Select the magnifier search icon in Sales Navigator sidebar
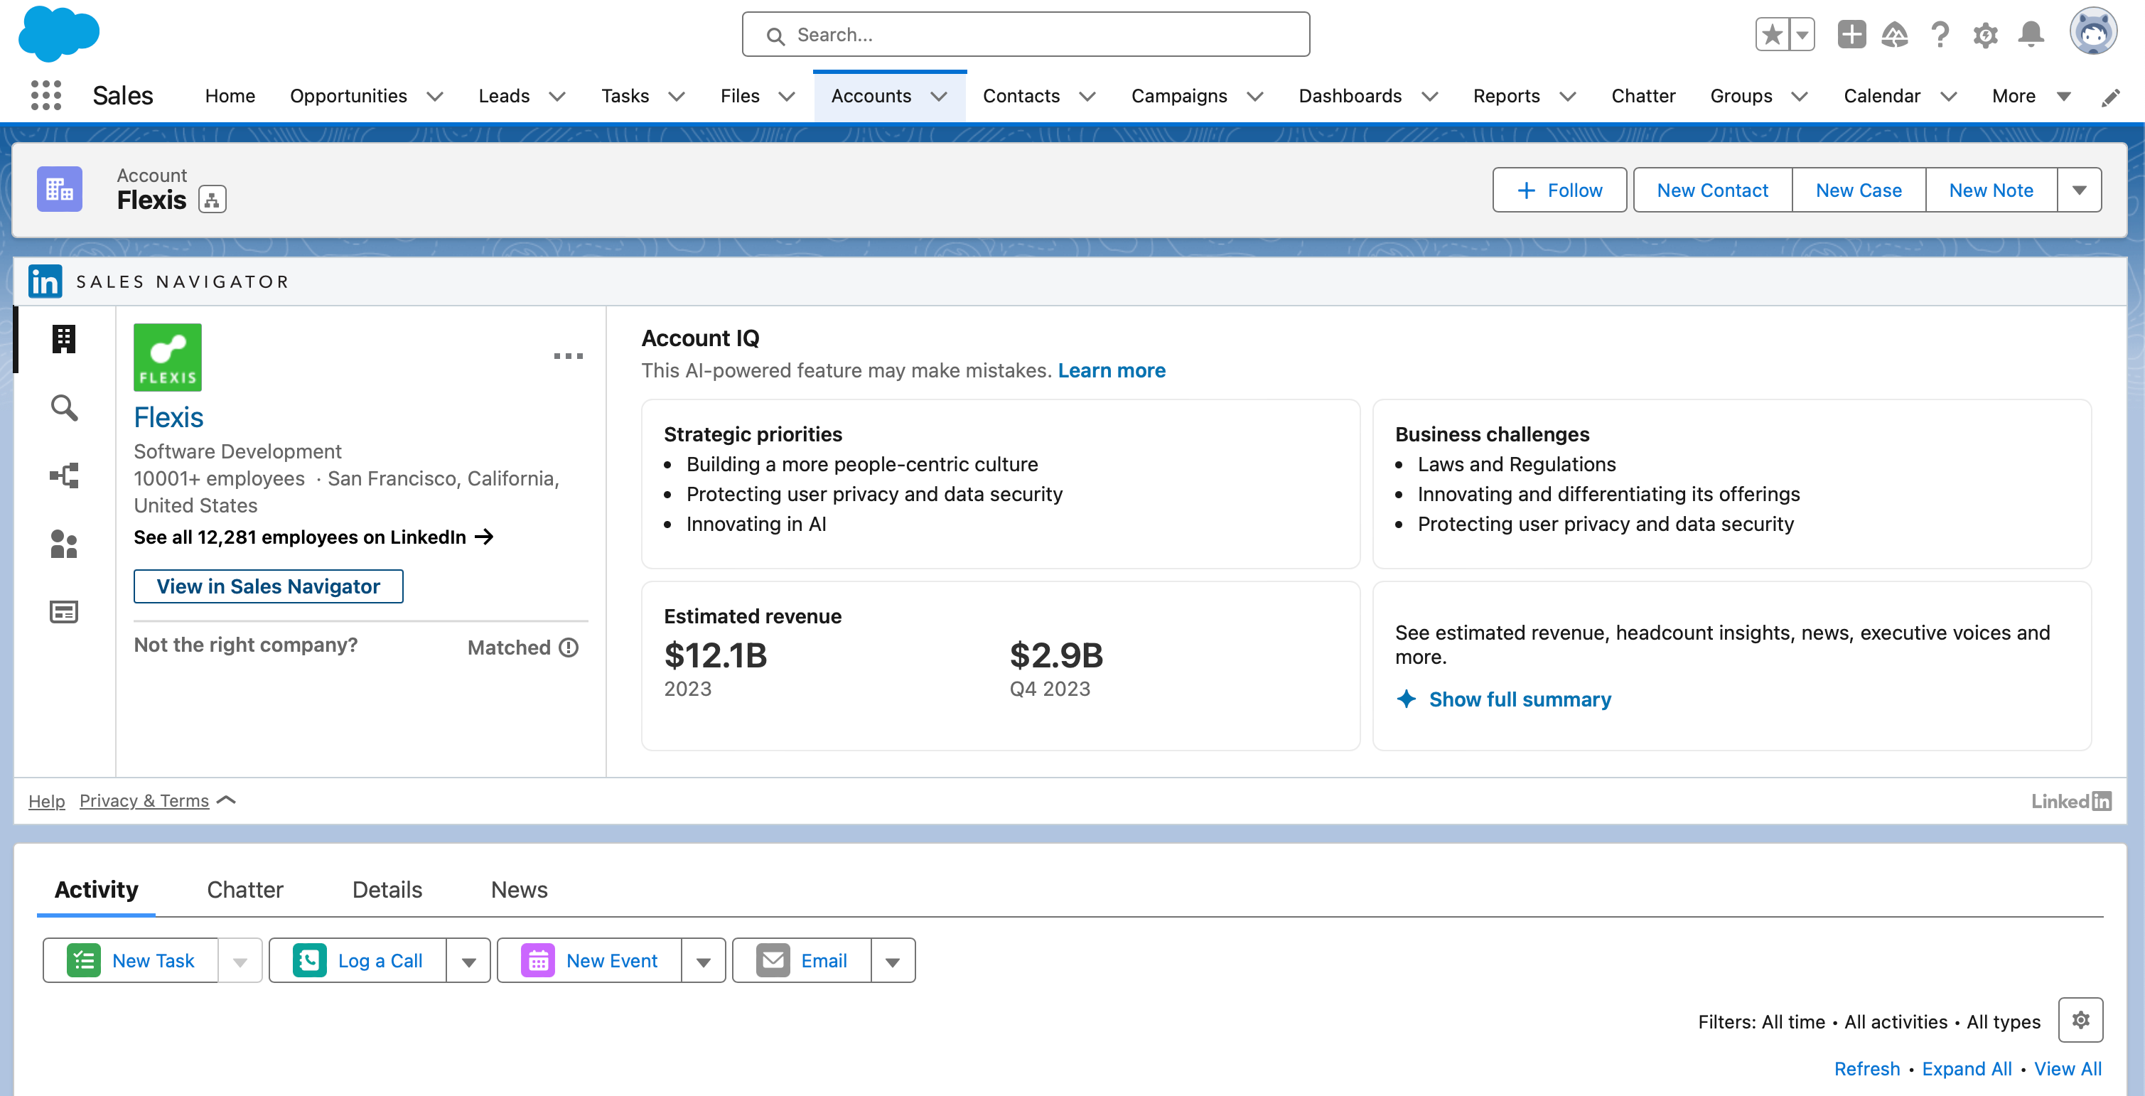 64,407
